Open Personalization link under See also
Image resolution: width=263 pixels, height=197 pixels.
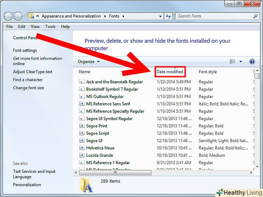pyautogui.click(x=27, y=185)
